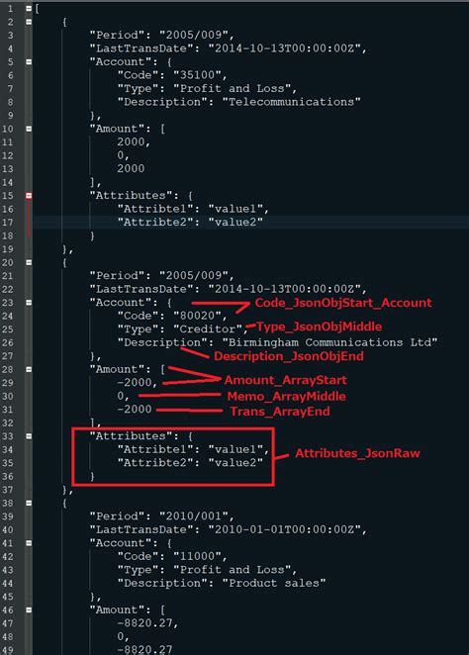Click the "2010/001" period value

click(x=194, y=515)
